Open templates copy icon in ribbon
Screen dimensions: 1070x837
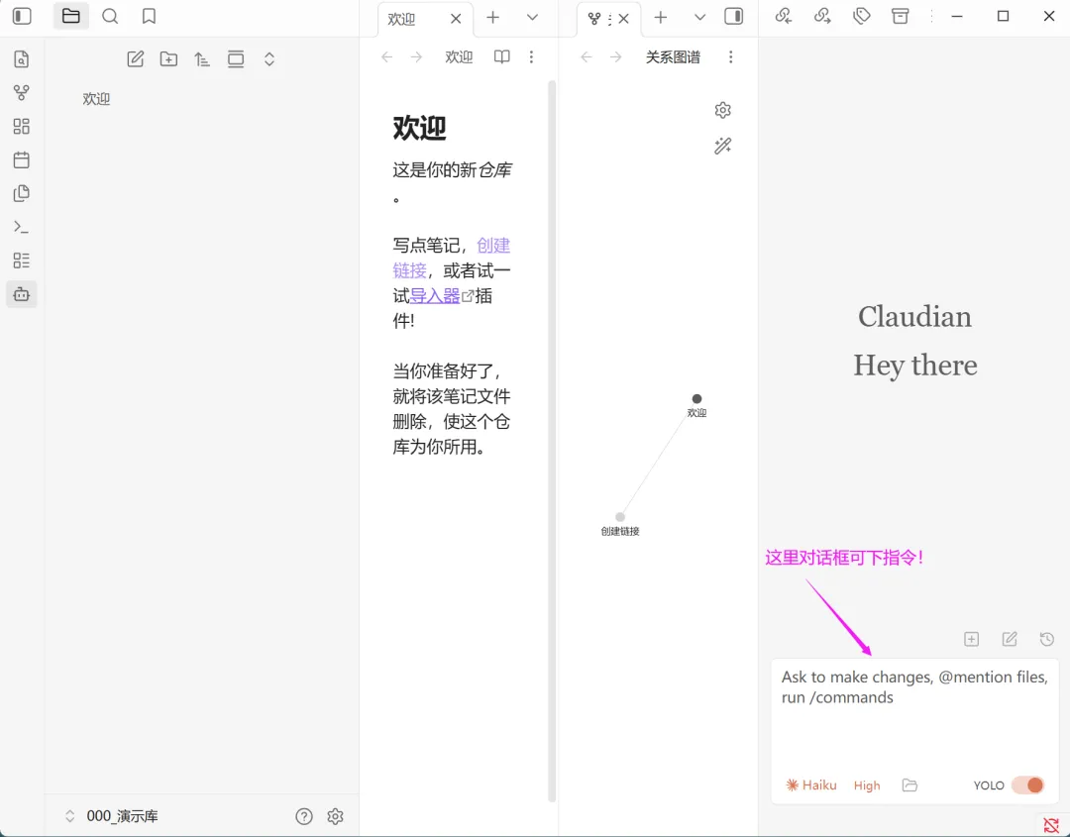coord(21,193)
